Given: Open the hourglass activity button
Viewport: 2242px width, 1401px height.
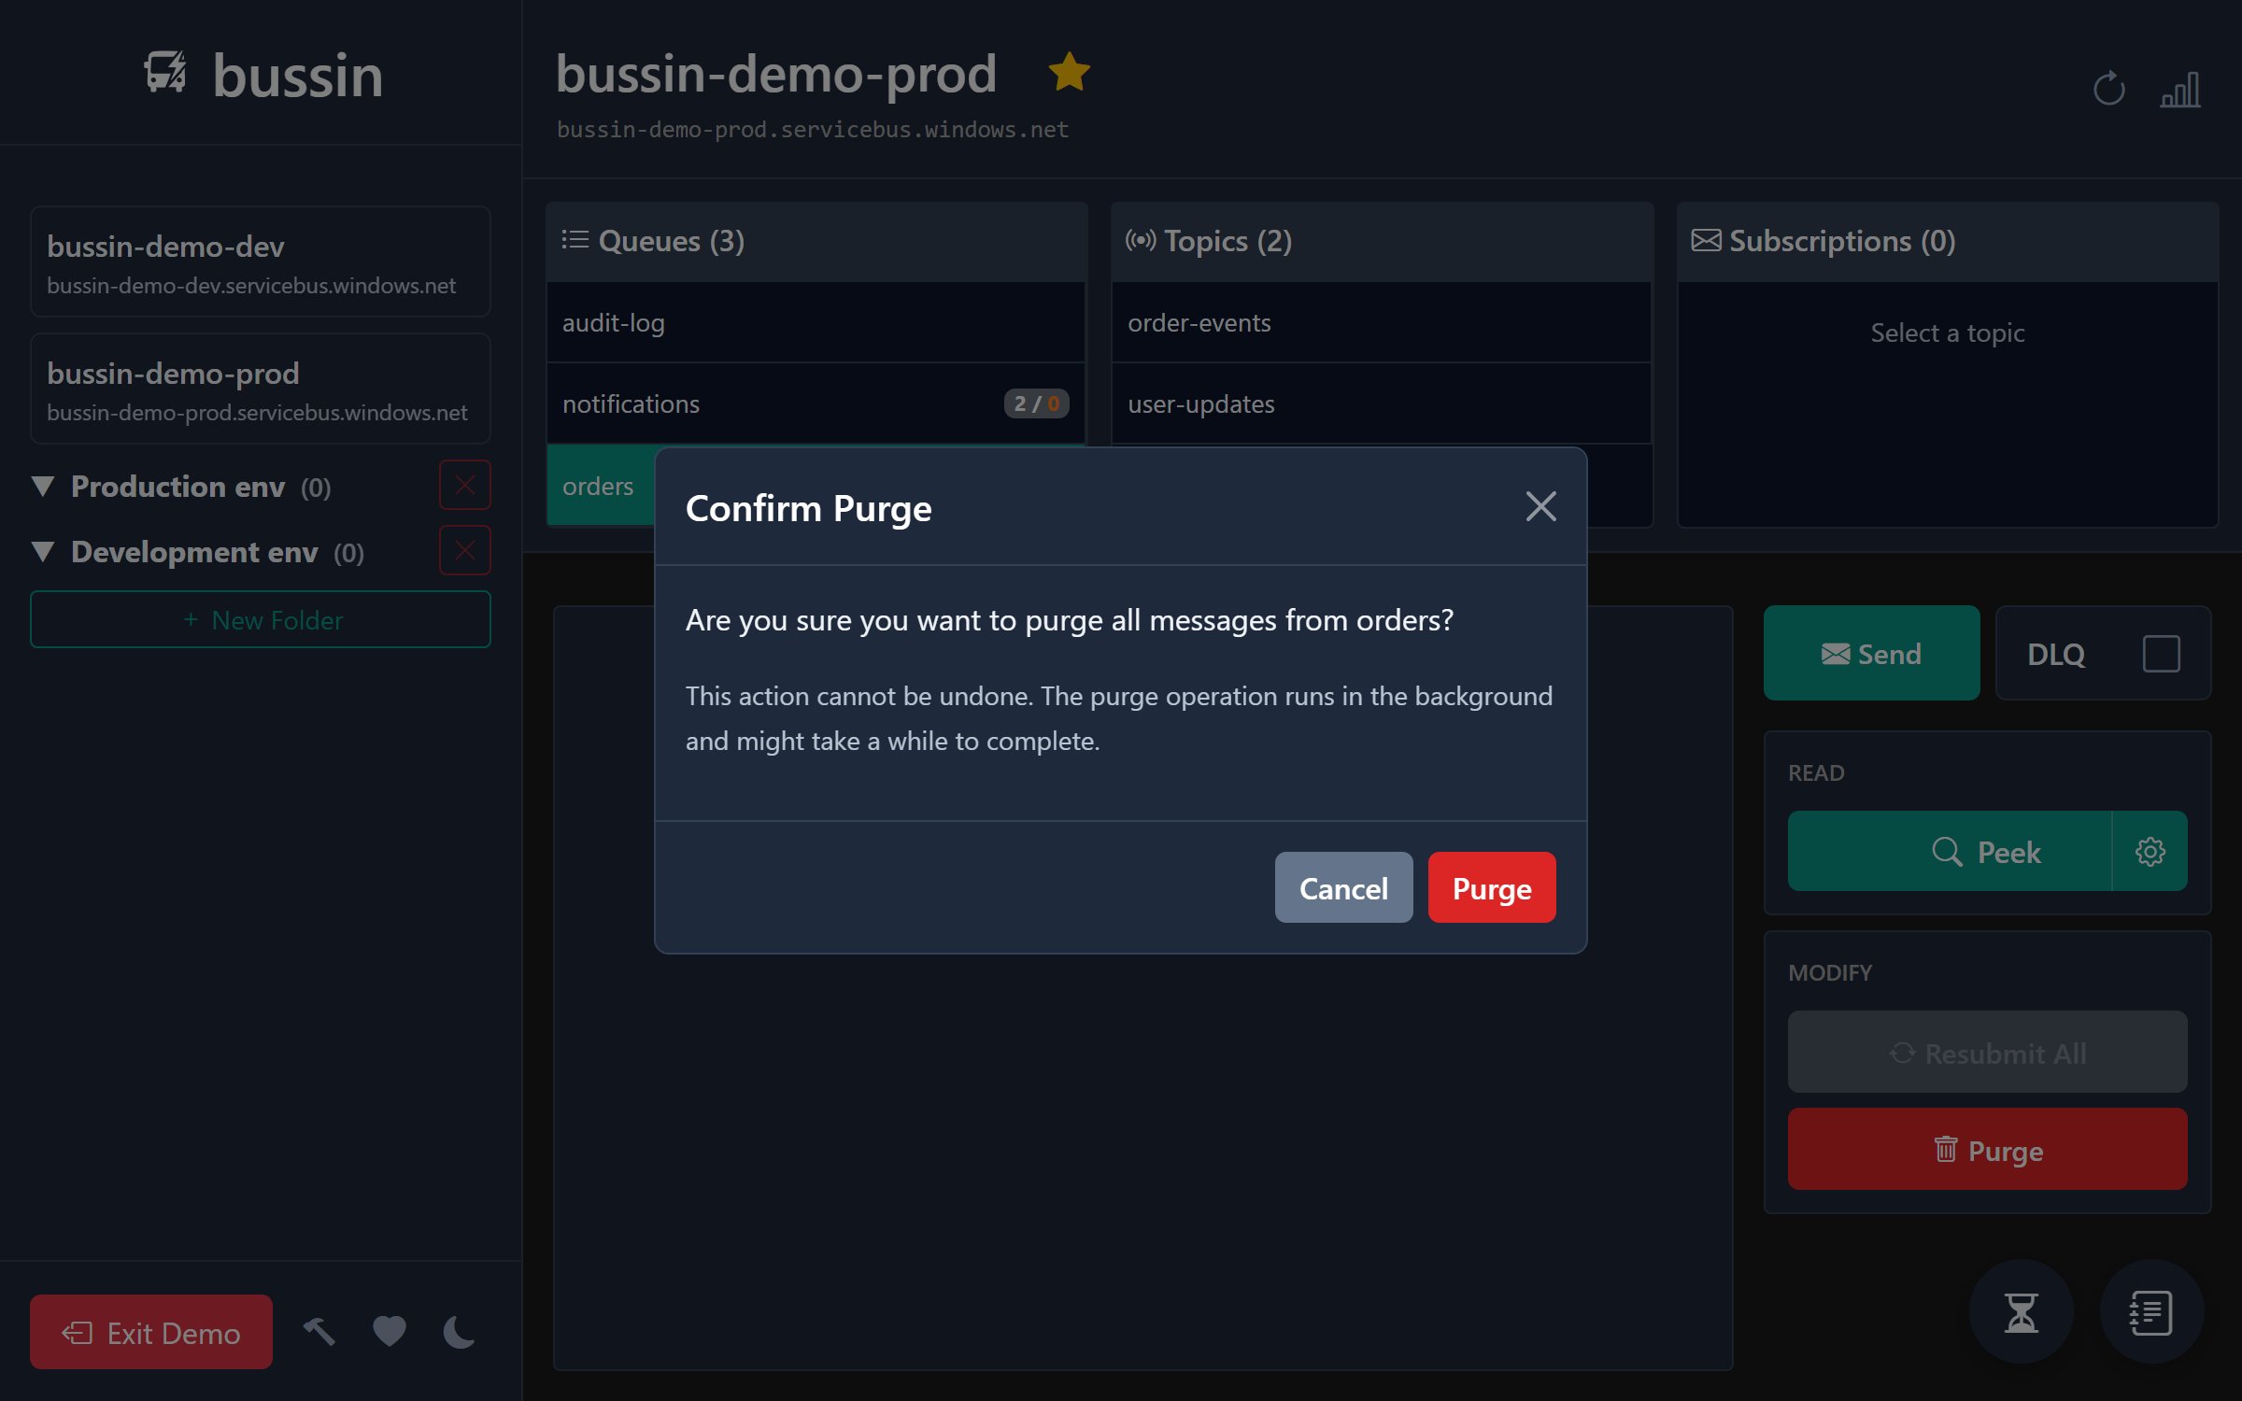Looking at the screenshot, I should click(2021, 1312).
